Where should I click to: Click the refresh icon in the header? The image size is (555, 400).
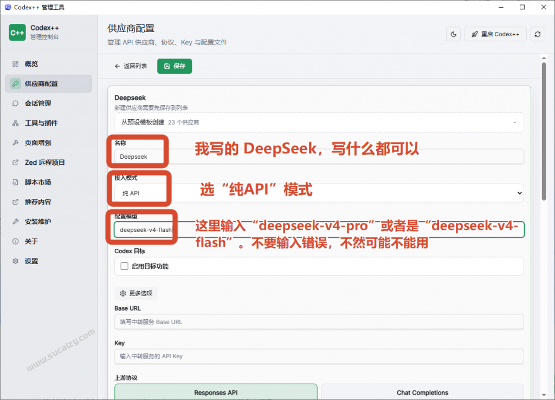coord(538,34)
